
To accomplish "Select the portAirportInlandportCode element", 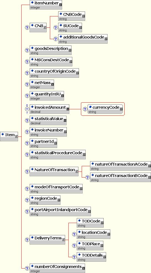I will [x=60, y=211].
